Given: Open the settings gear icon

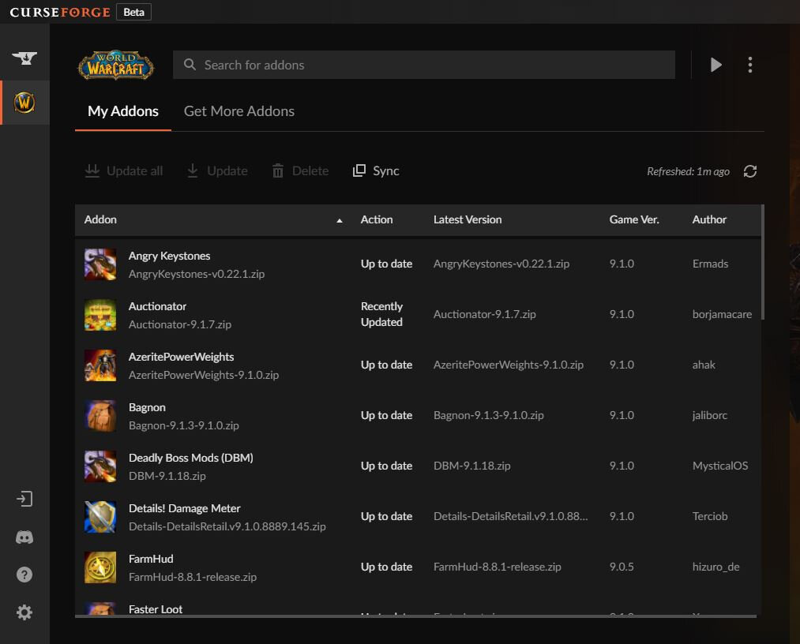Looking at the screenshot, I should [24, 612].
